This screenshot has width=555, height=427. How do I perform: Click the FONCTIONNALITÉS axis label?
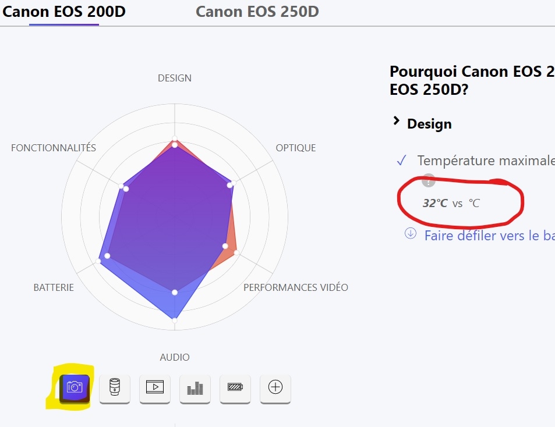coord(54,148)
